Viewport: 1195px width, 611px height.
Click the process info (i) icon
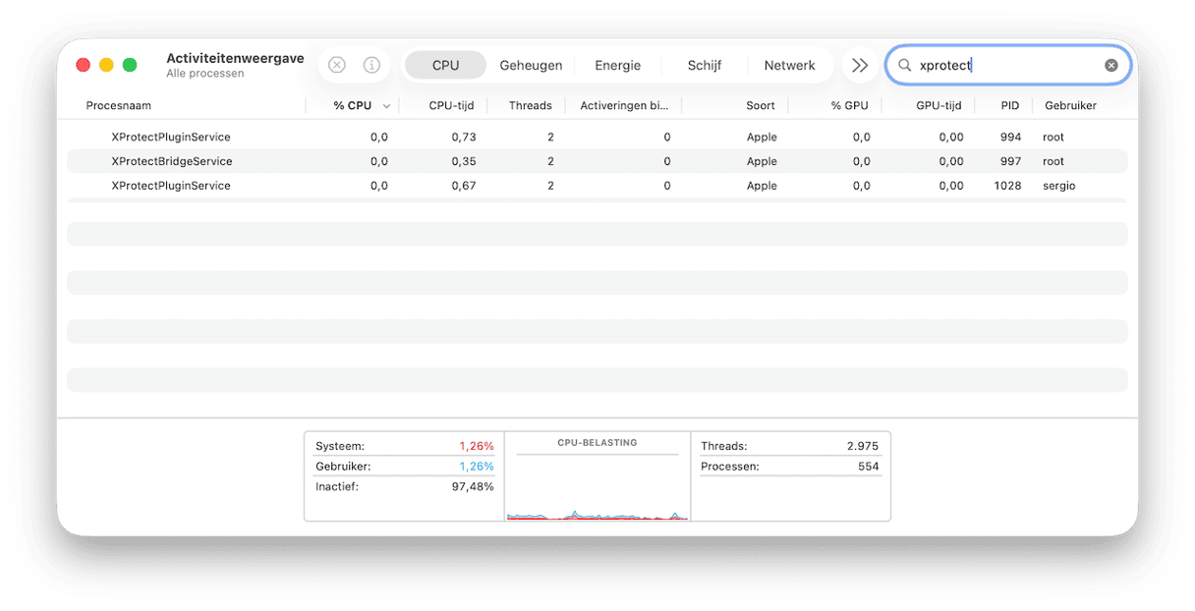pos(371,65)
